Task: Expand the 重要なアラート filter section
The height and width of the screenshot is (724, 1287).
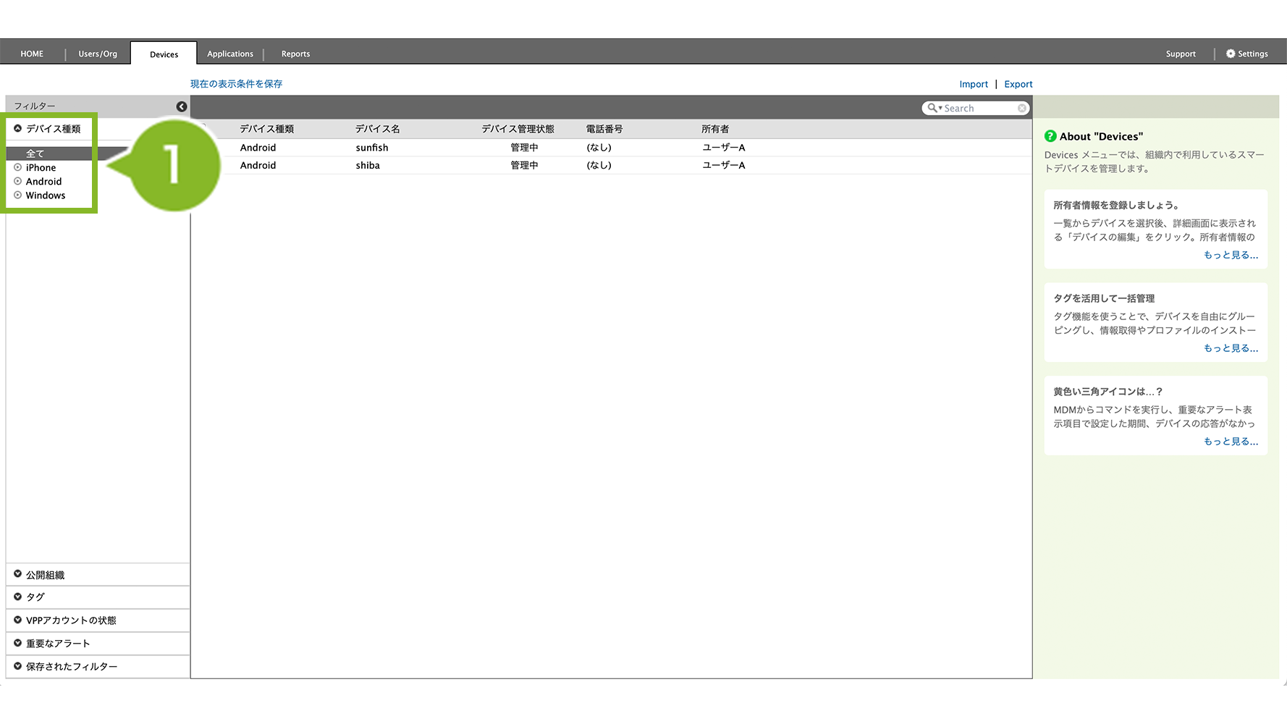Action: [x=18, y=643]
